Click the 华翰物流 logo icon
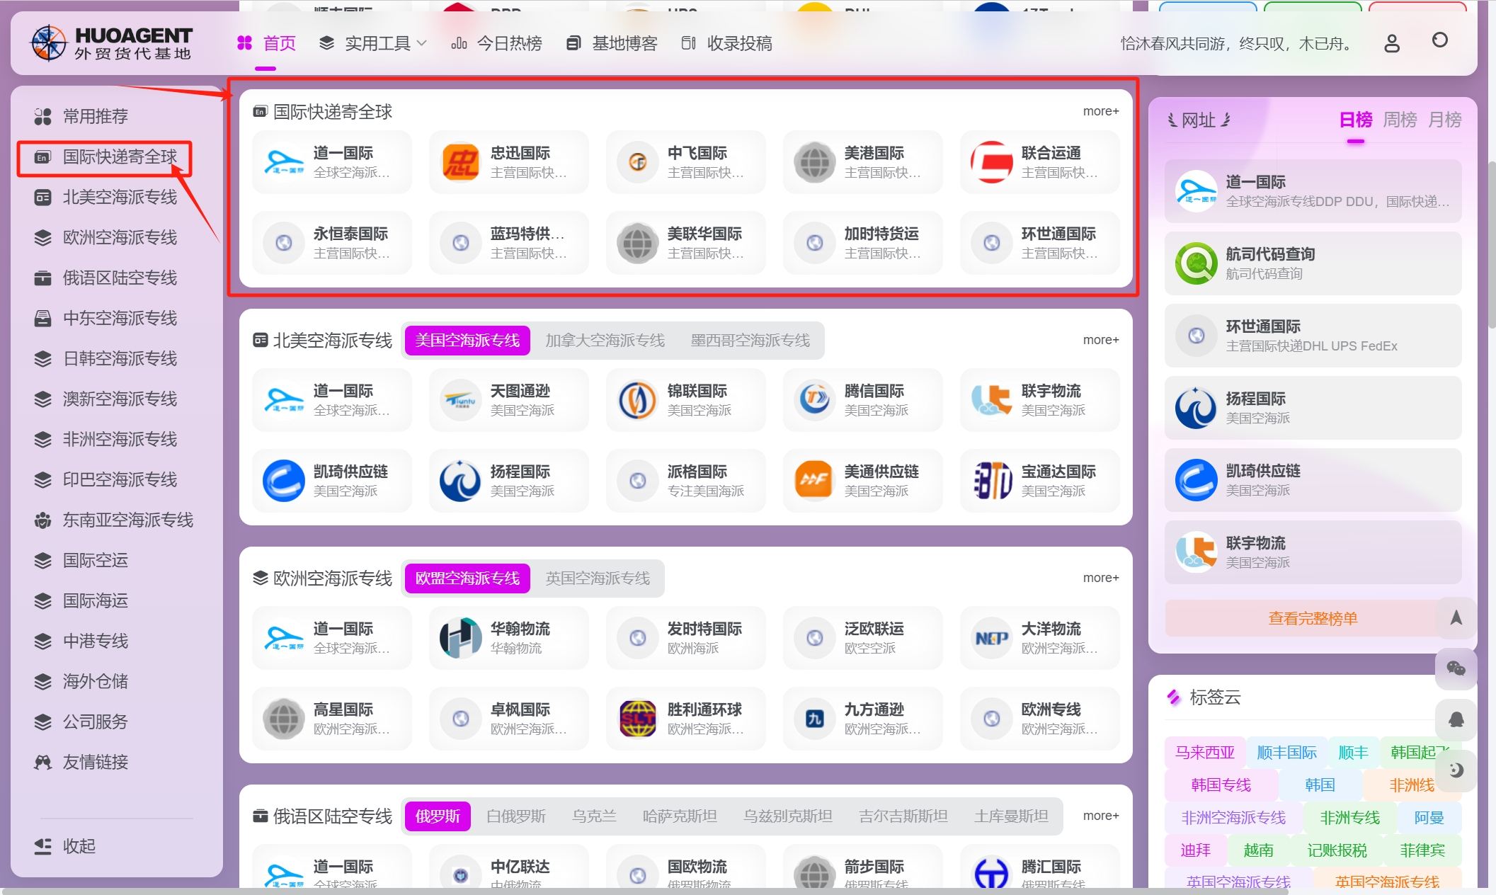 [461, 638]
